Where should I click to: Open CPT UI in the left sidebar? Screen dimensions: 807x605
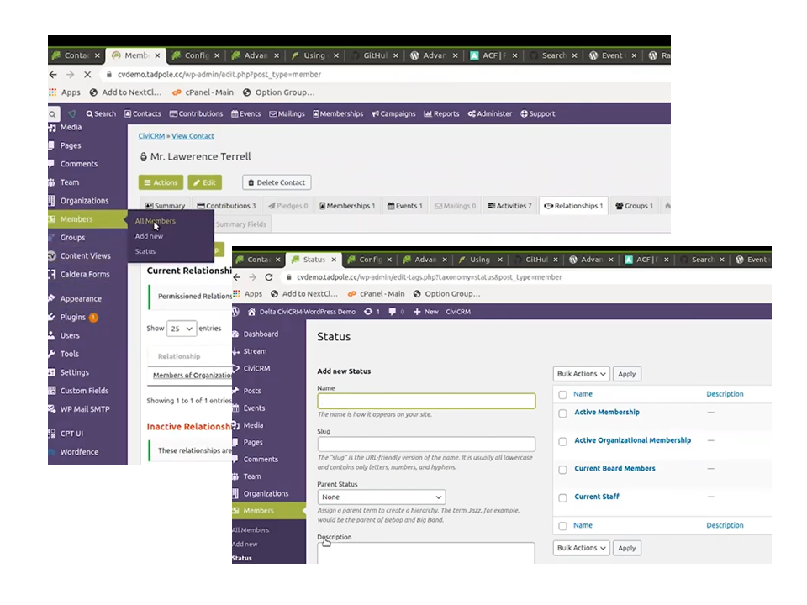(71, 434)
